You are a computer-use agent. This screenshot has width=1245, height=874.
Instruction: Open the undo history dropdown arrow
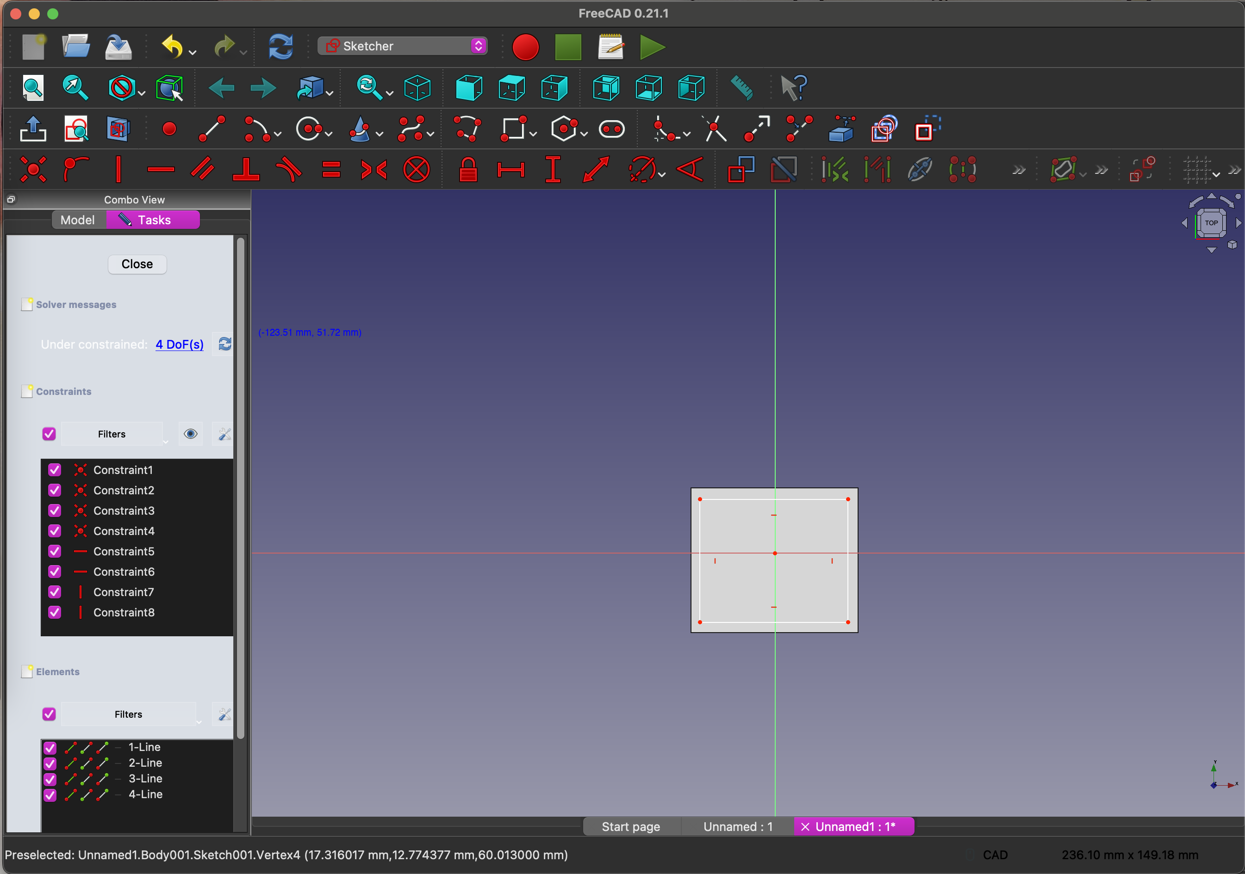tap(193, 53)
